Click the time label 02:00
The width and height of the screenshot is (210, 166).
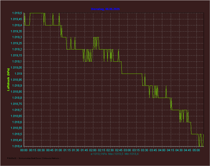(93, 150)
